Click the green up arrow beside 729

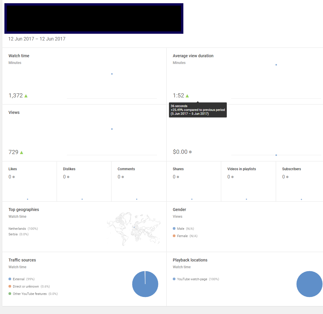tap(22, 153)
